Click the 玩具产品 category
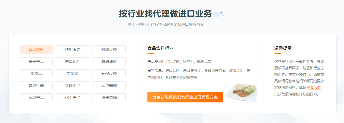 (x=36, y=98)
